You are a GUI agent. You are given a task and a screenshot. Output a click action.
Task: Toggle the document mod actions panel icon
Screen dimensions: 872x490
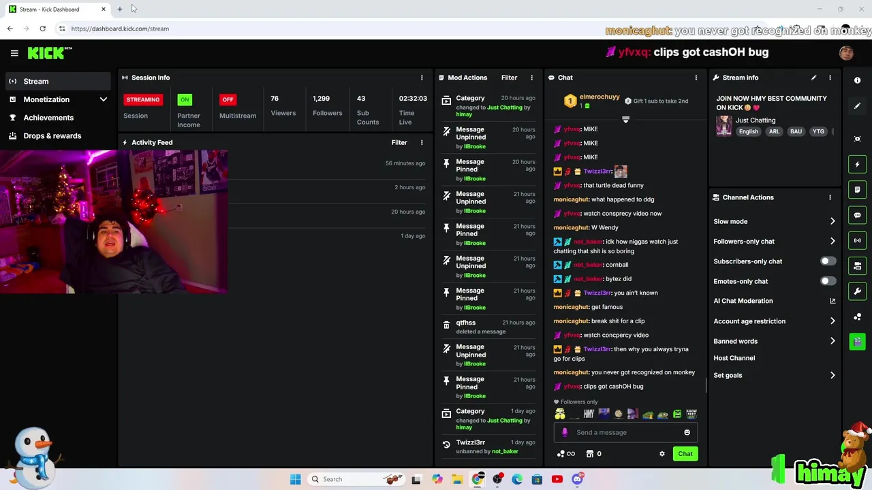coord(858,189)
